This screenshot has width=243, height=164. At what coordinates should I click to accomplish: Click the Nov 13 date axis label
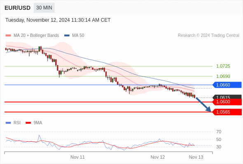click(196, 157)
